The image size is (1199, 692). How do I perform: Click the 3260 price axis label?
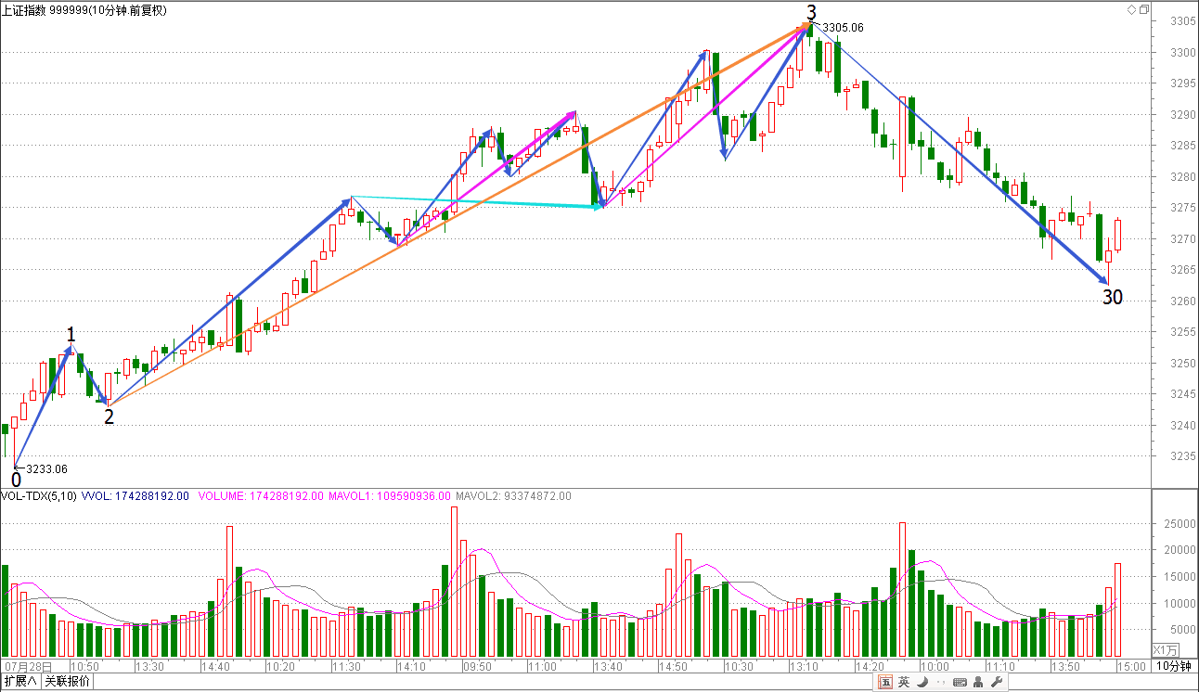(x=1184, y=301)
